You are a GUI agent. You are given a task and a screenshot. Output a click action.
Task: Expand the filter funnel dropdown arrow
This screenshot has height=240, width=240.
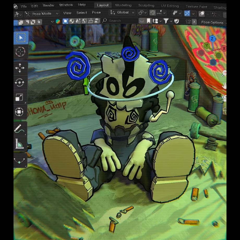171,21
